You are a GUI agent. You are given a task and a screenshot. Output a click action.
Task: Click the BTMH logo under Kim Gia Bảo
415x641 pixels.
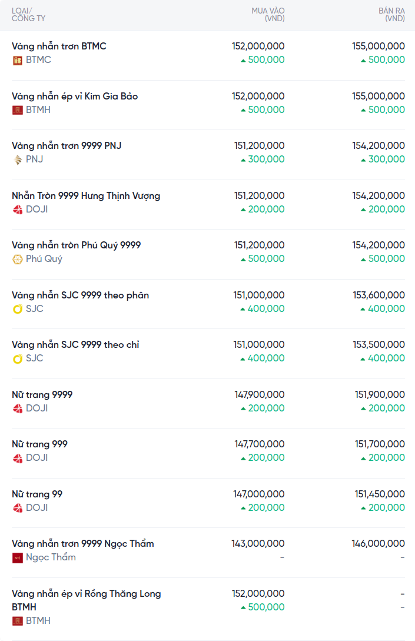18,109
